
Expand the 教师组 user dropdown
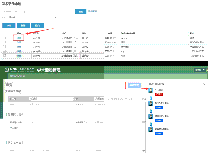click(200, 70)
